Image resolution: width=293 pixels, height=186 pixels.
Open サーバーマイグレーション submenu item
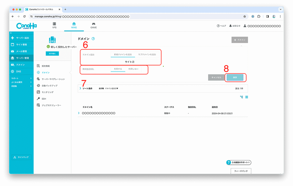51,79
